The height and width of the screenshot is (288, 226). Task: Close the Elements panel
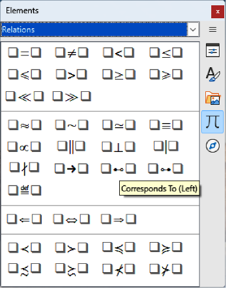[218, 12]
